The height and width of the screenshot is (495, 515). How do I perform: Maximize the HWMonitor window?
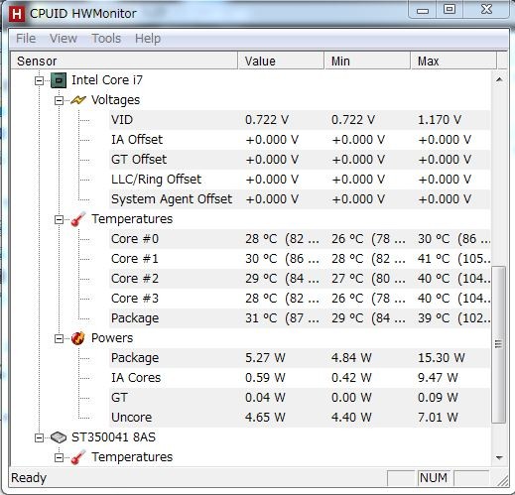450,10
